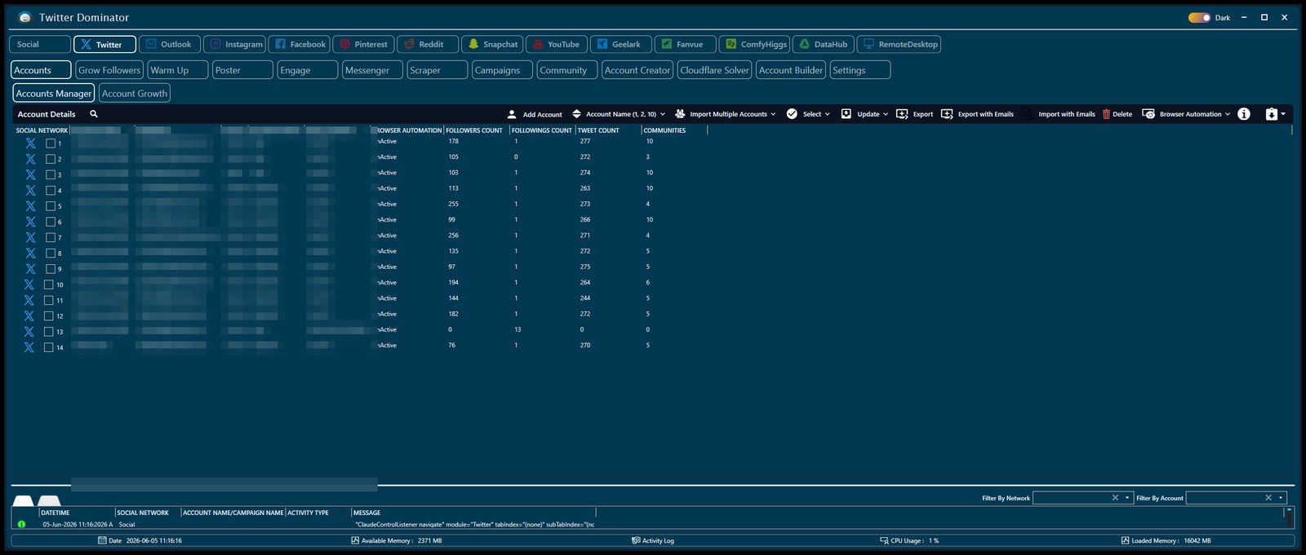Switch to the Reddit network tab

pos(428,44)
